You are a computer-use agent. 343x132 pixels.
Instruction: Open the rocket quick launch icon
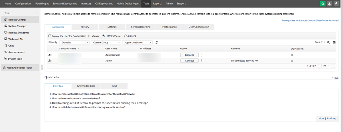click(329, 4)
